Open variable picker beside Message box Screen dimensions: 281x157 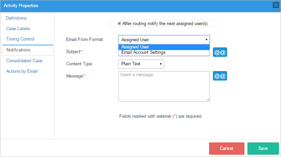[x=220, y=76]
